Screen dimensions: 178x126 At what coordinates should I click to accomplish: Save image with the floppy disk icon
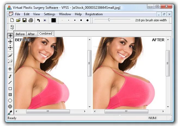24,20
